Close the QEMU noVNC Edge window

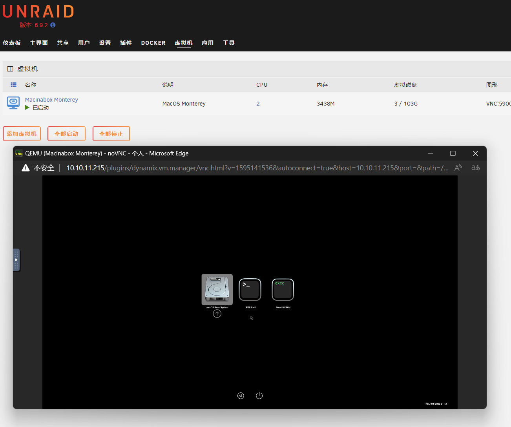tap(475, 153)
